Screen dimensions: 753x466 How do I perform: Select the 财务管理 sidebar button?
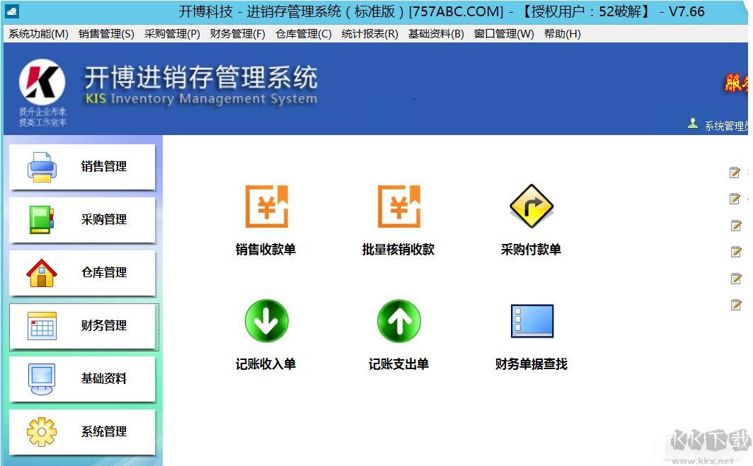tap(84, 327)
